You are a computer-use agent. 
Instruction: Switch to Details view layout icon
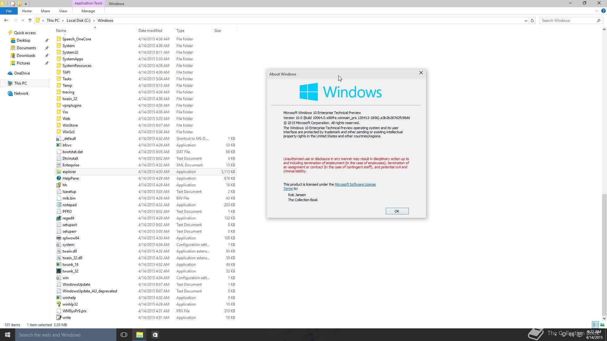pyautogui.click(x=595, y=325)
